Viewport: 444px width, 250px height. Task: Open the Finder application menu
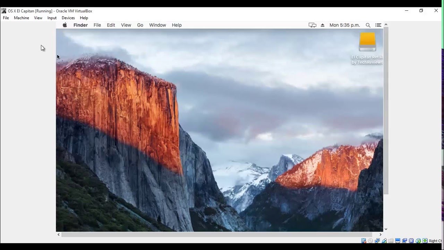coord(80,25)
